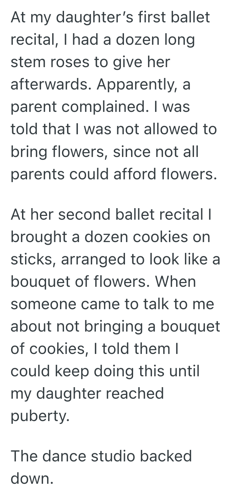This screenshot has width=233, height=497.
Task: Click the word "arranged" in the text
Action: (92, 260)
